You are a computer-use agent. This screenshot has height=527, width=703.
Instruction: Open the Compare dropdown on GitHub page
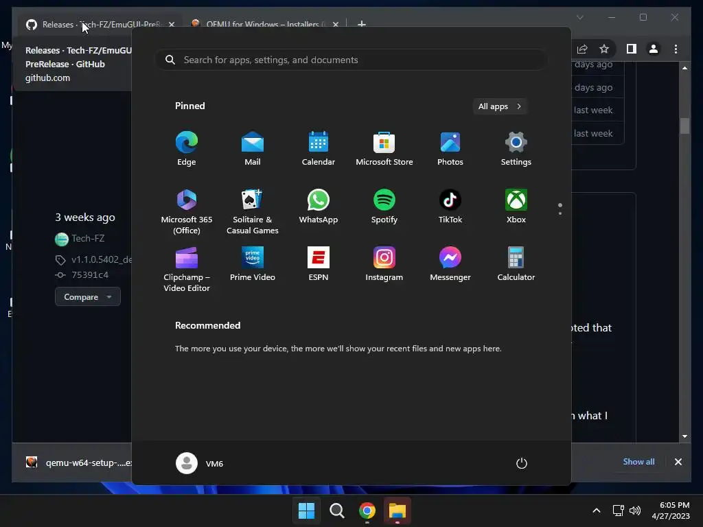click(87, 296)
